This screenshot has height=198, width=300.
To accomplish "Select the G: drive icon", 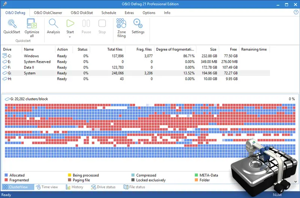I will tap(5, 73).
